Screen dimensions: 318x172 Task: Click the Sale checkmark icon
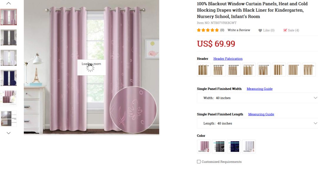285,30
